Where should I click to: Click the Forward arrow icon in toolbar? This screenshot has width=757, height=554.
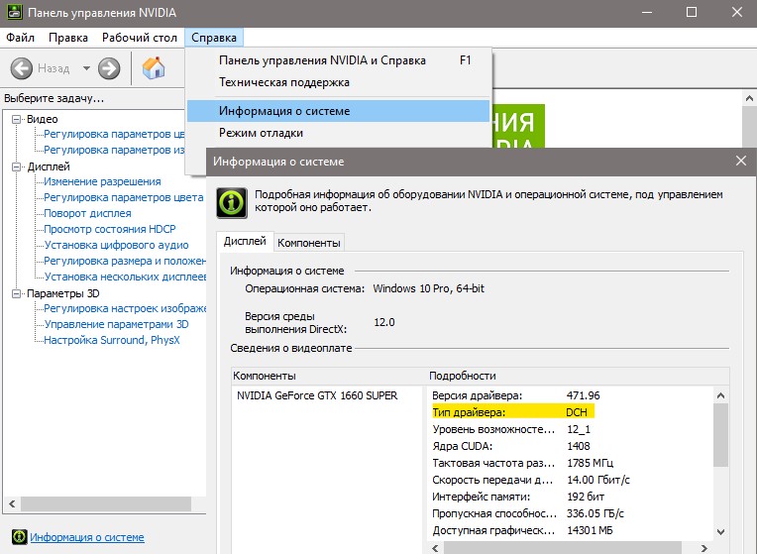[109, 68]
